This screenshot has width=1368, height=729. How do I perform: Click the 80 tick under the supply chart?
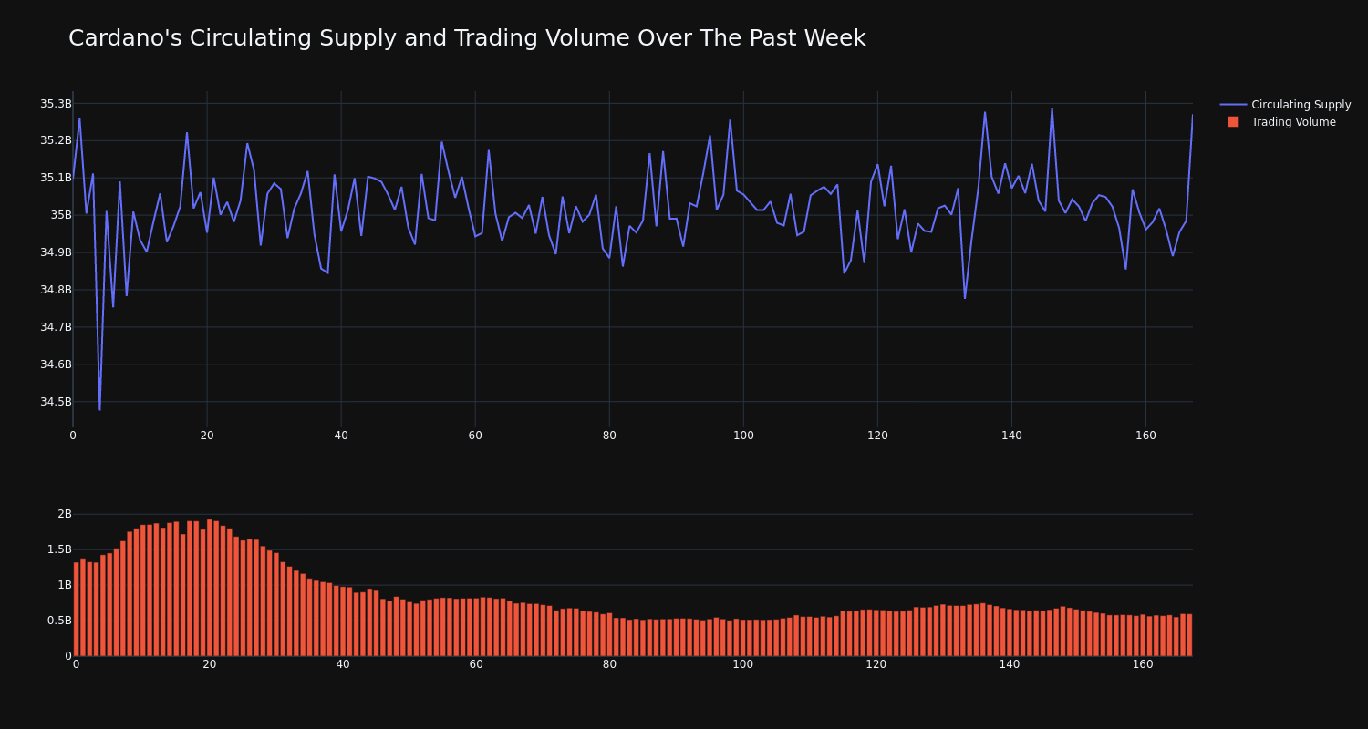(x=609, y=436)
